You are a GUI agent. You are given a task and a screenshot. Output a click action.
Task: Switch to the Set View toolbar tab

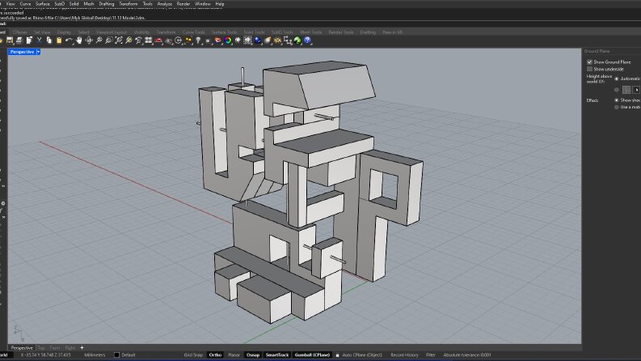pyautogui.click(x=42, y=32)
